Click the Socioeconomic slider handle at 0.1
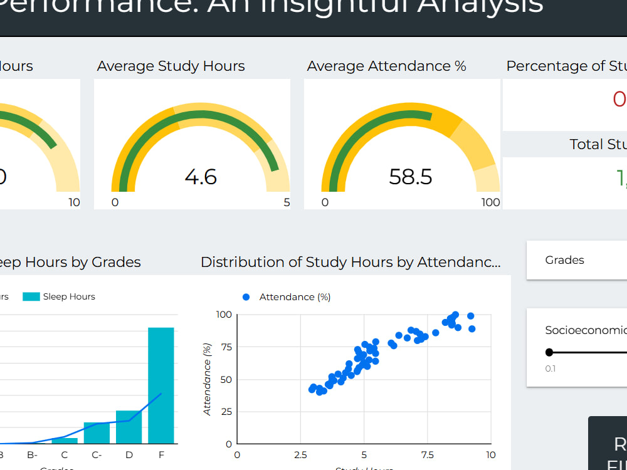Viewport: 627px width, 470px height. point(549,352)
